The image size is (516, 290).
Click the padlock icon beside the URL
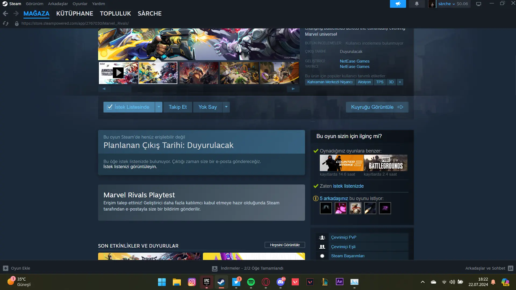coord(17,23)
